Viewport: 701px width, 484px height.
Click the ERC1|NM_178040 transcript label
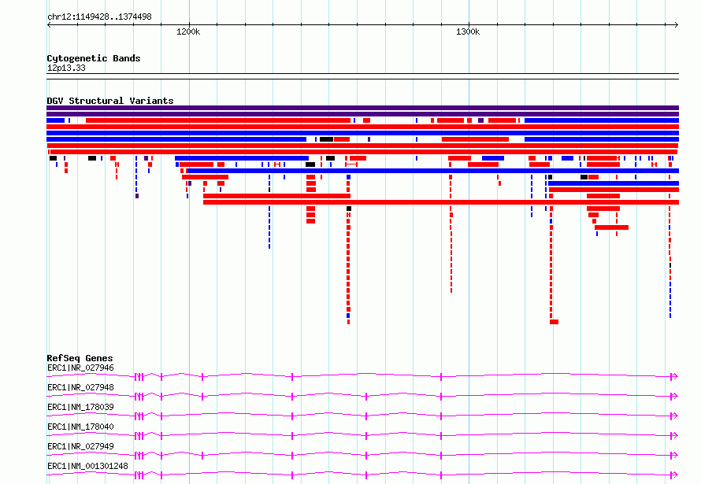80,427
